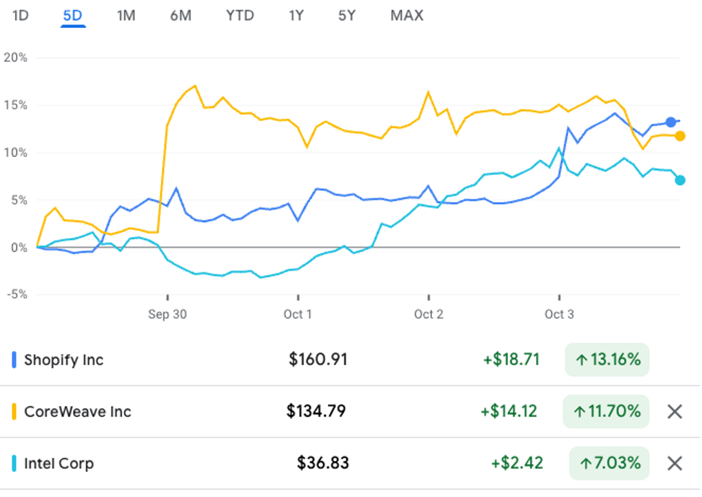
Task: Choose the YTD time range
Action: [240, 15]
